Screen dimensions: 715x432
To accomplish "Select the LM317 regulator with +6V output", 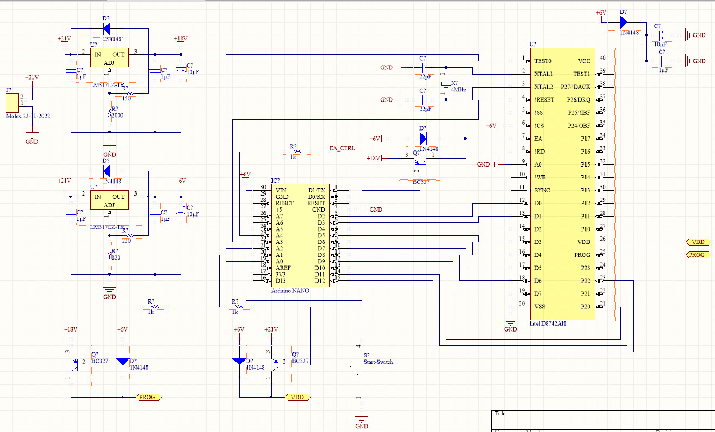I will tap(109, 200).
